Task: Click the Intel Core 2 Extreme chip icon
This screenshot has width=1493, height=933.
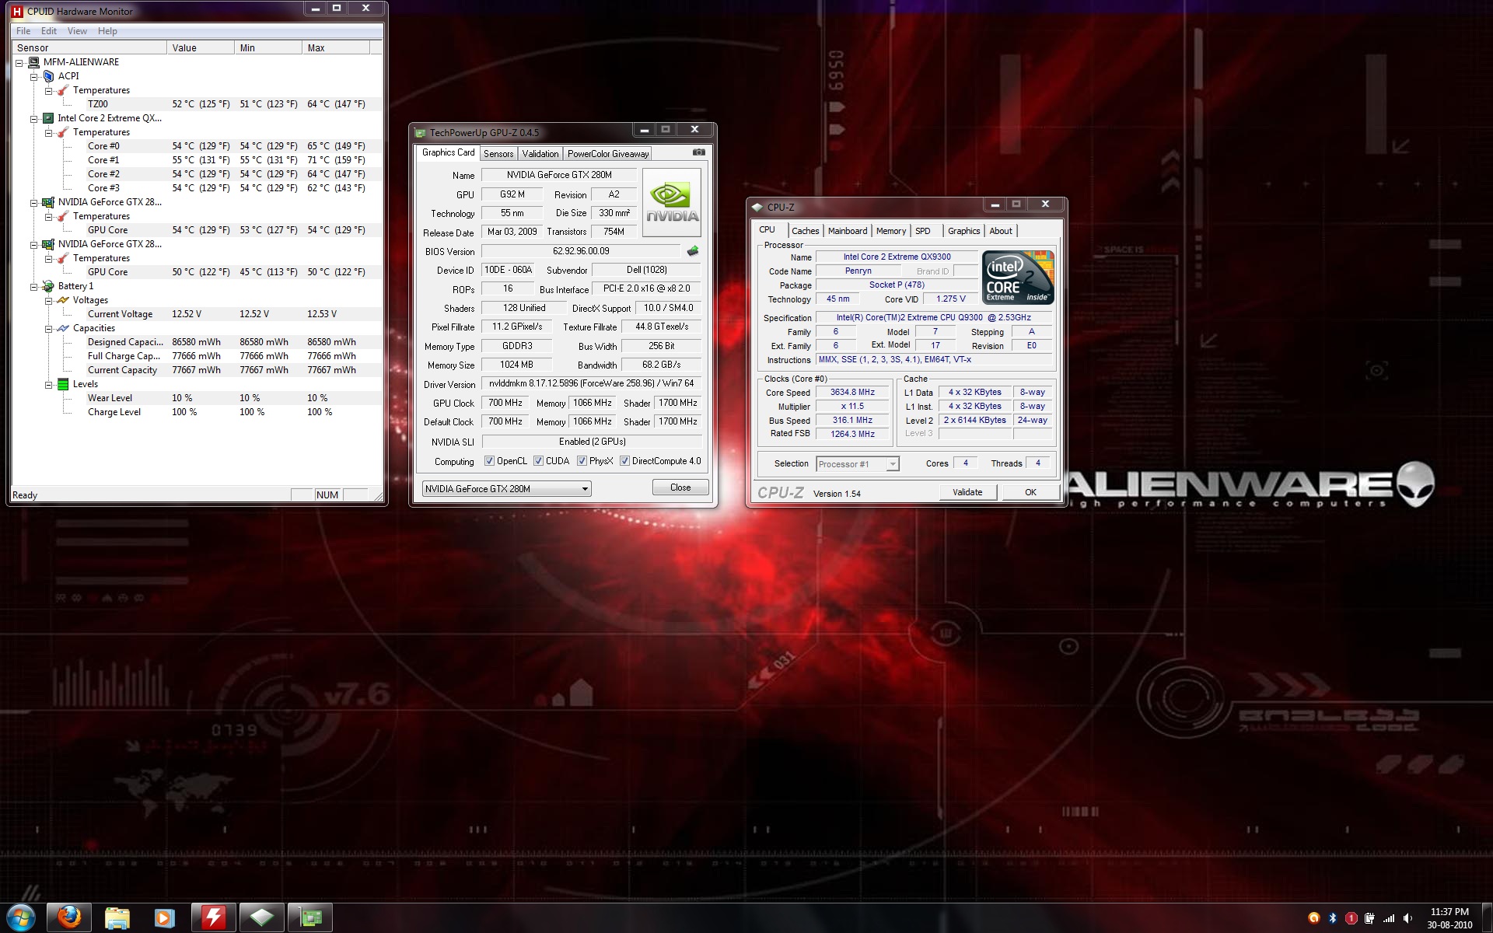Action: click(x=48, y=118)
